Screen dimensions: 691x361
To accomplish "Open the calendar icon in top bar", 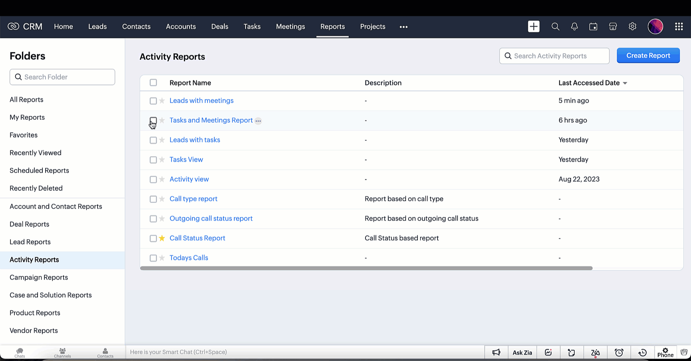I will (x=593, y=27).
